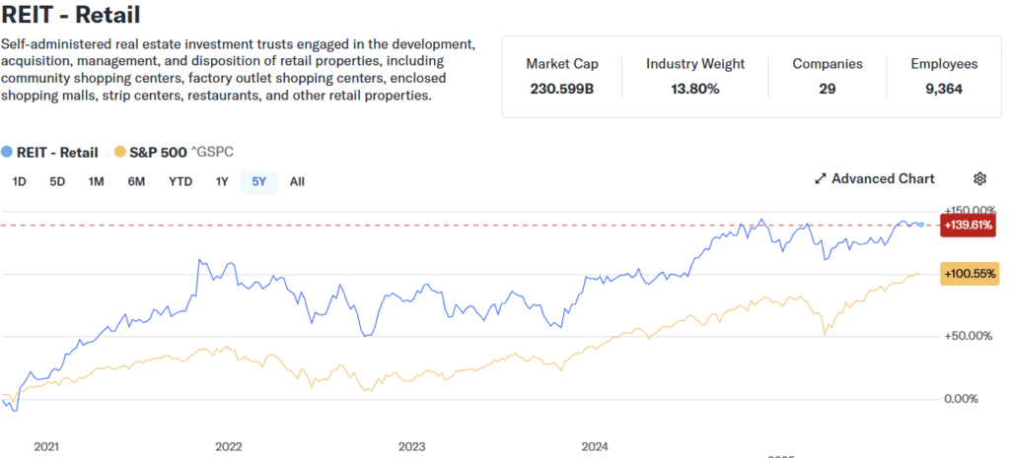Click the blue REIT - Retail legend dot

point(8,152)
